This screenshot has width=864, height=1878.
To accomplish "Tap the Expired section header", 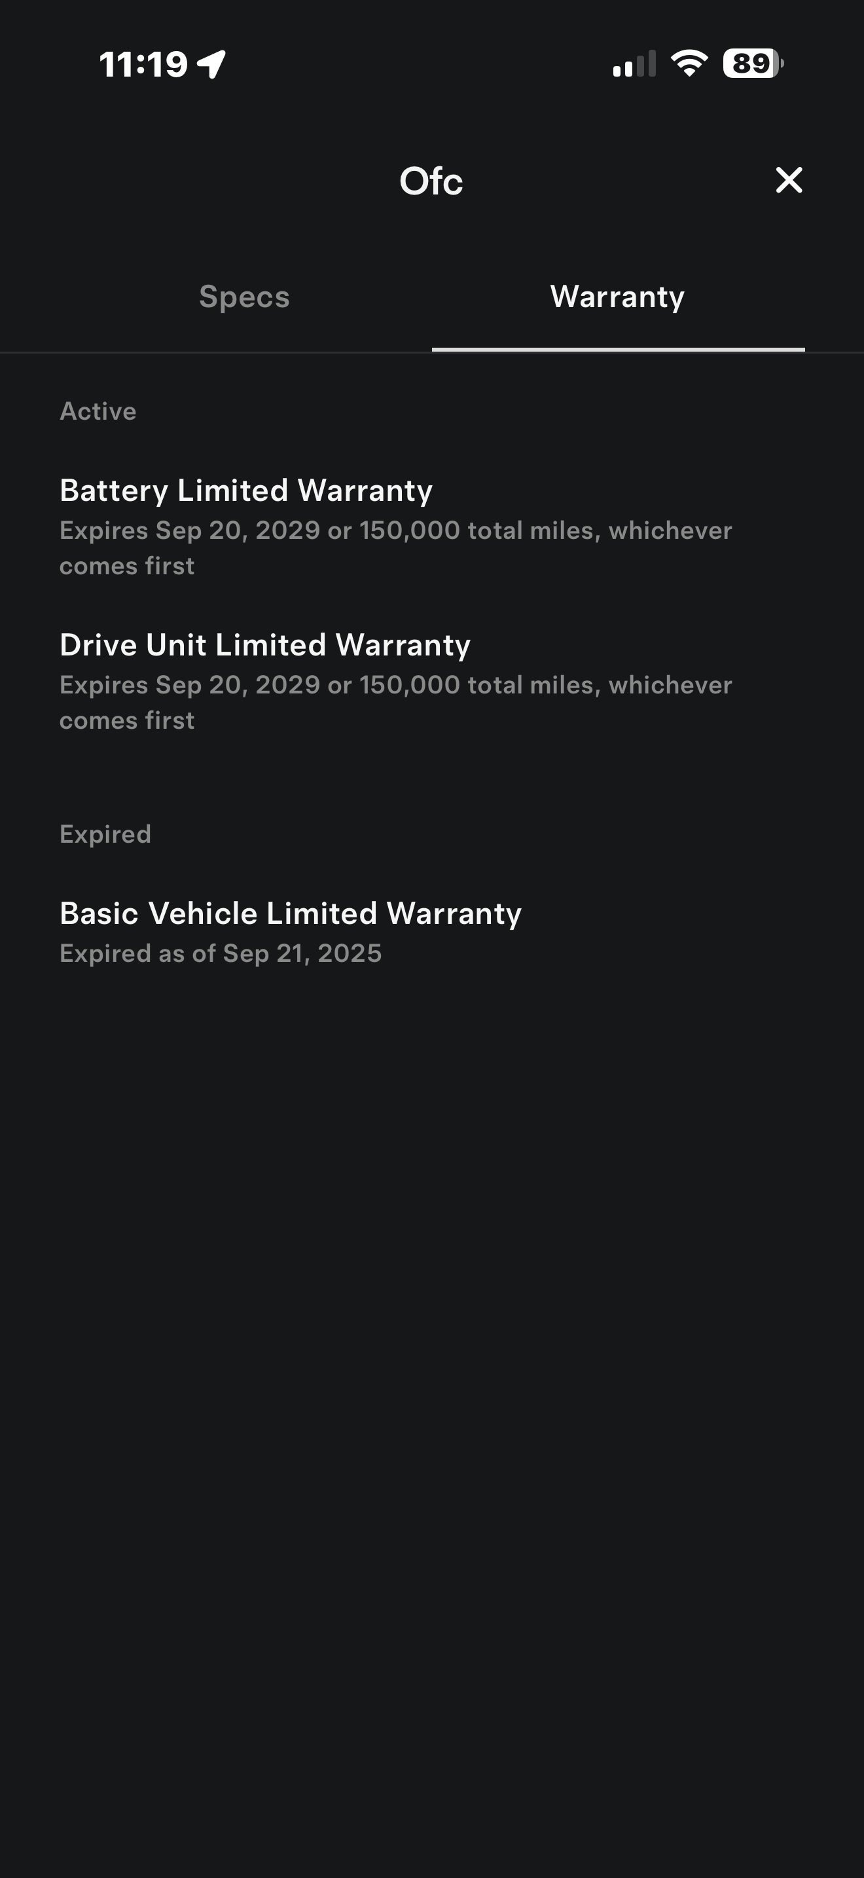I will click(105, 834).
